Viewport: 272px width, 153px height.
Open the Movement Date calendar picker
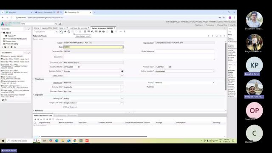tap(79, 67)
